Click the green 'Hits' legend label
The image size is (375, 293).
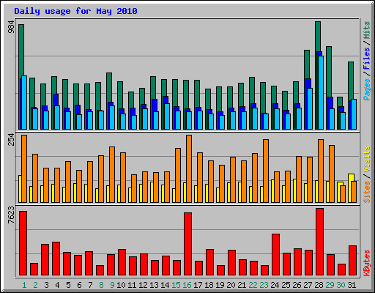pyautogui.click(x=367, y=30)
